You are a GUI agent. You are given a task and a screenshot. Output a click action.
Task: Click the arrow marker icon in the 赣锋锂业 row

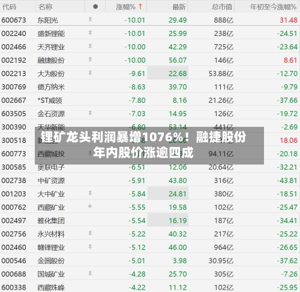(90, 247)
